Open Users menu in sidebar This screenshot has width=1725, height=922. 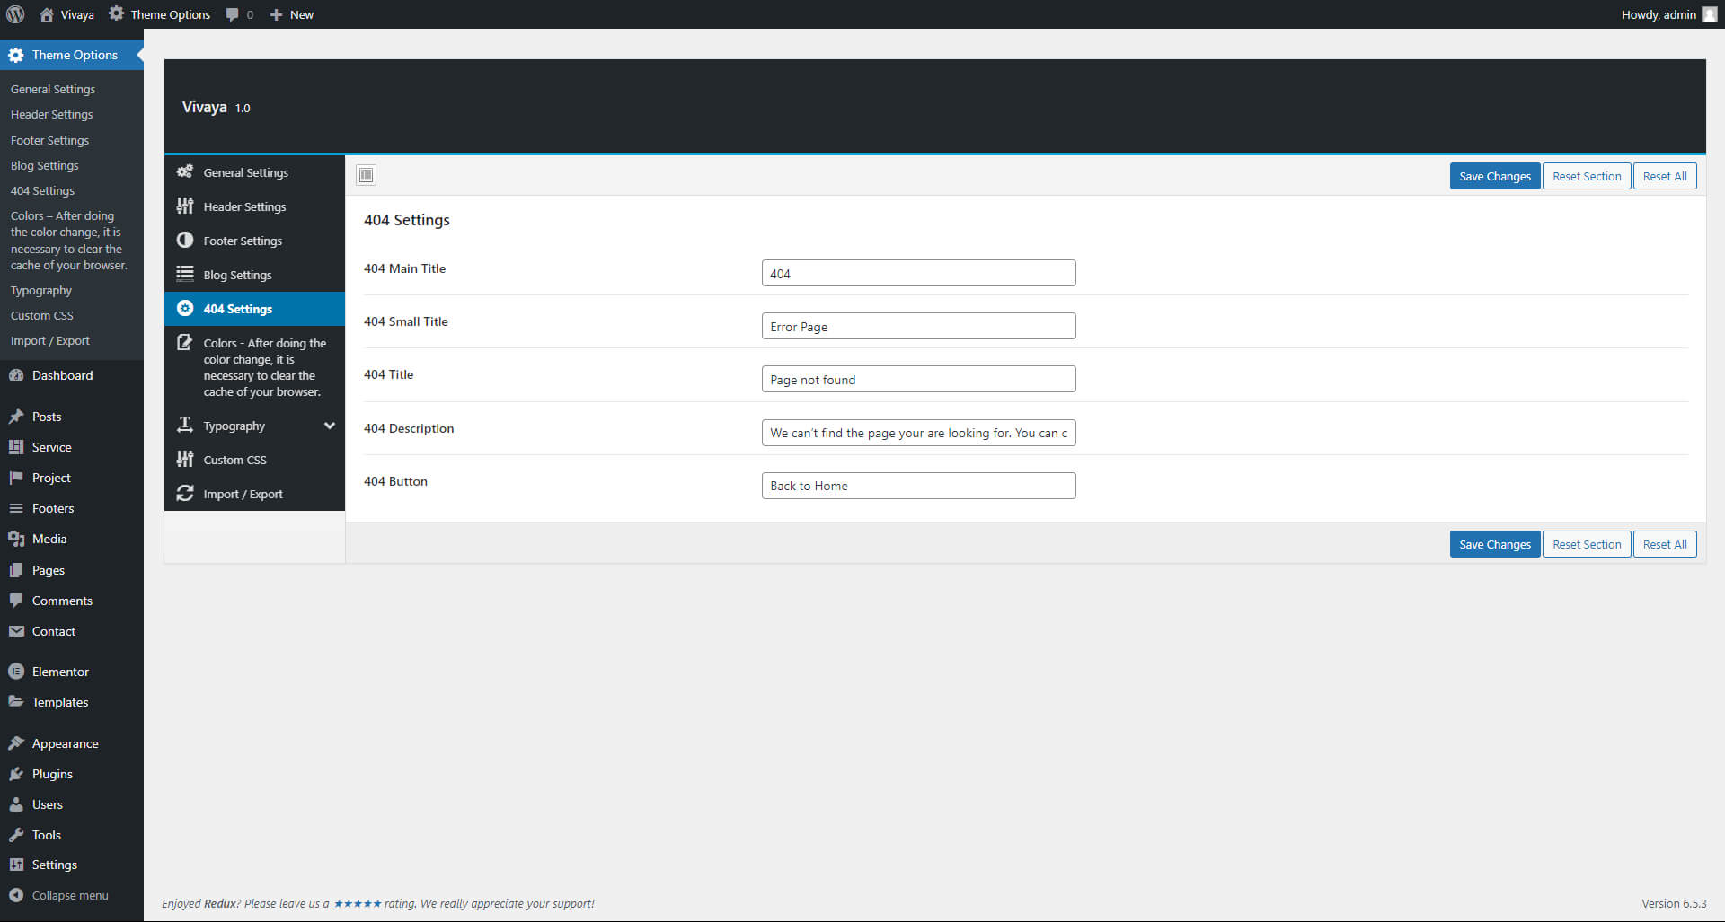[72, 804]
